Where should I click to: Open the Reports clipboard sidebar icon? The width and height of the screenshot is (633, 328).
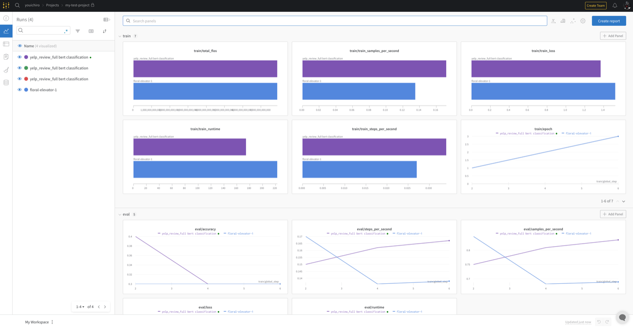pos(6,57)
